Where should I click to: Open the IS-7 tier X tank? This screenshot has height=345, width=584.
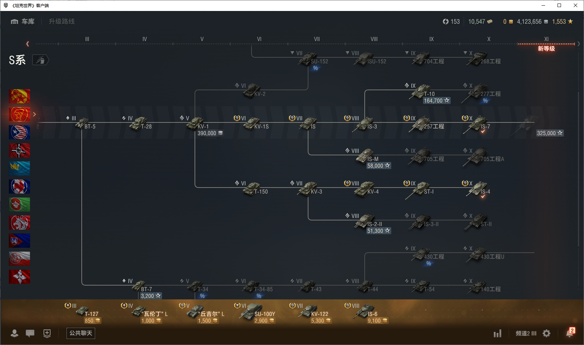tap(478, 125)
